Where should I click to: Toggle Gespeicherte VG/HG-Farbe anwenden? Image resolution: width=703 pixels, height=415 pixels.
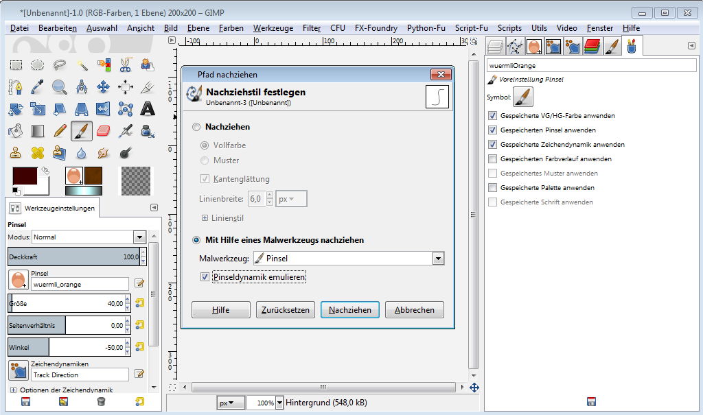coord(492,116)
